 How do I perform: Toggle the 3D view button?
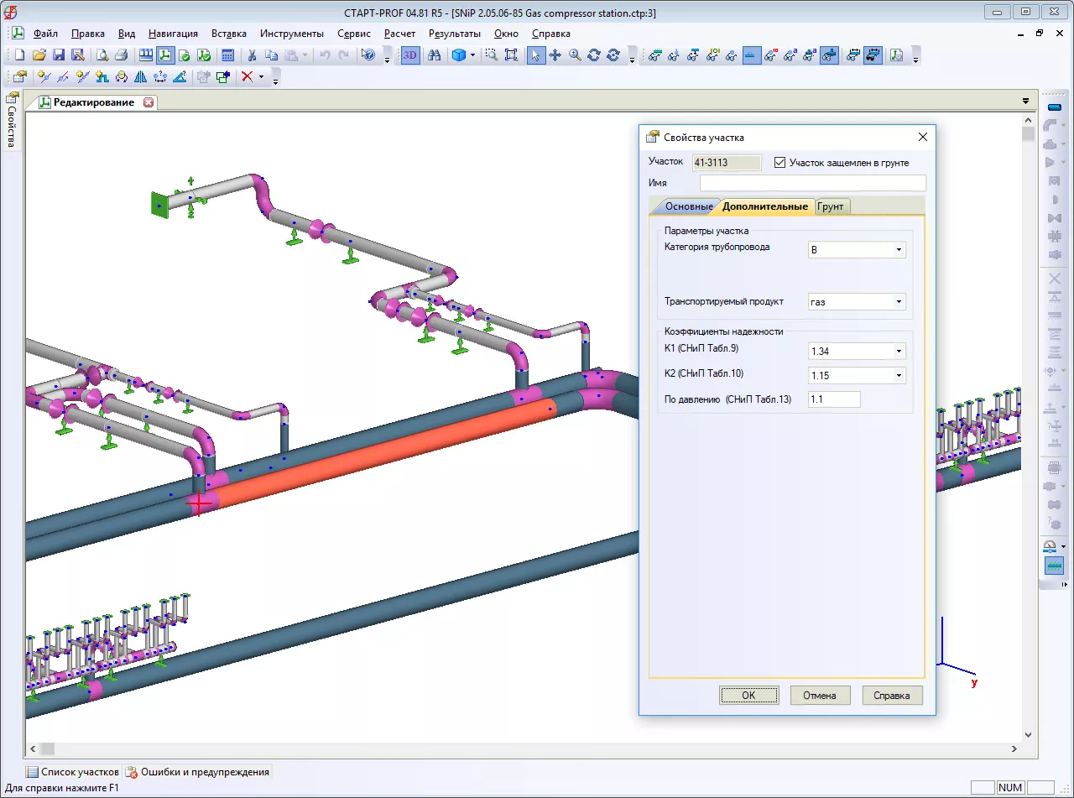(x=410, y=55)
